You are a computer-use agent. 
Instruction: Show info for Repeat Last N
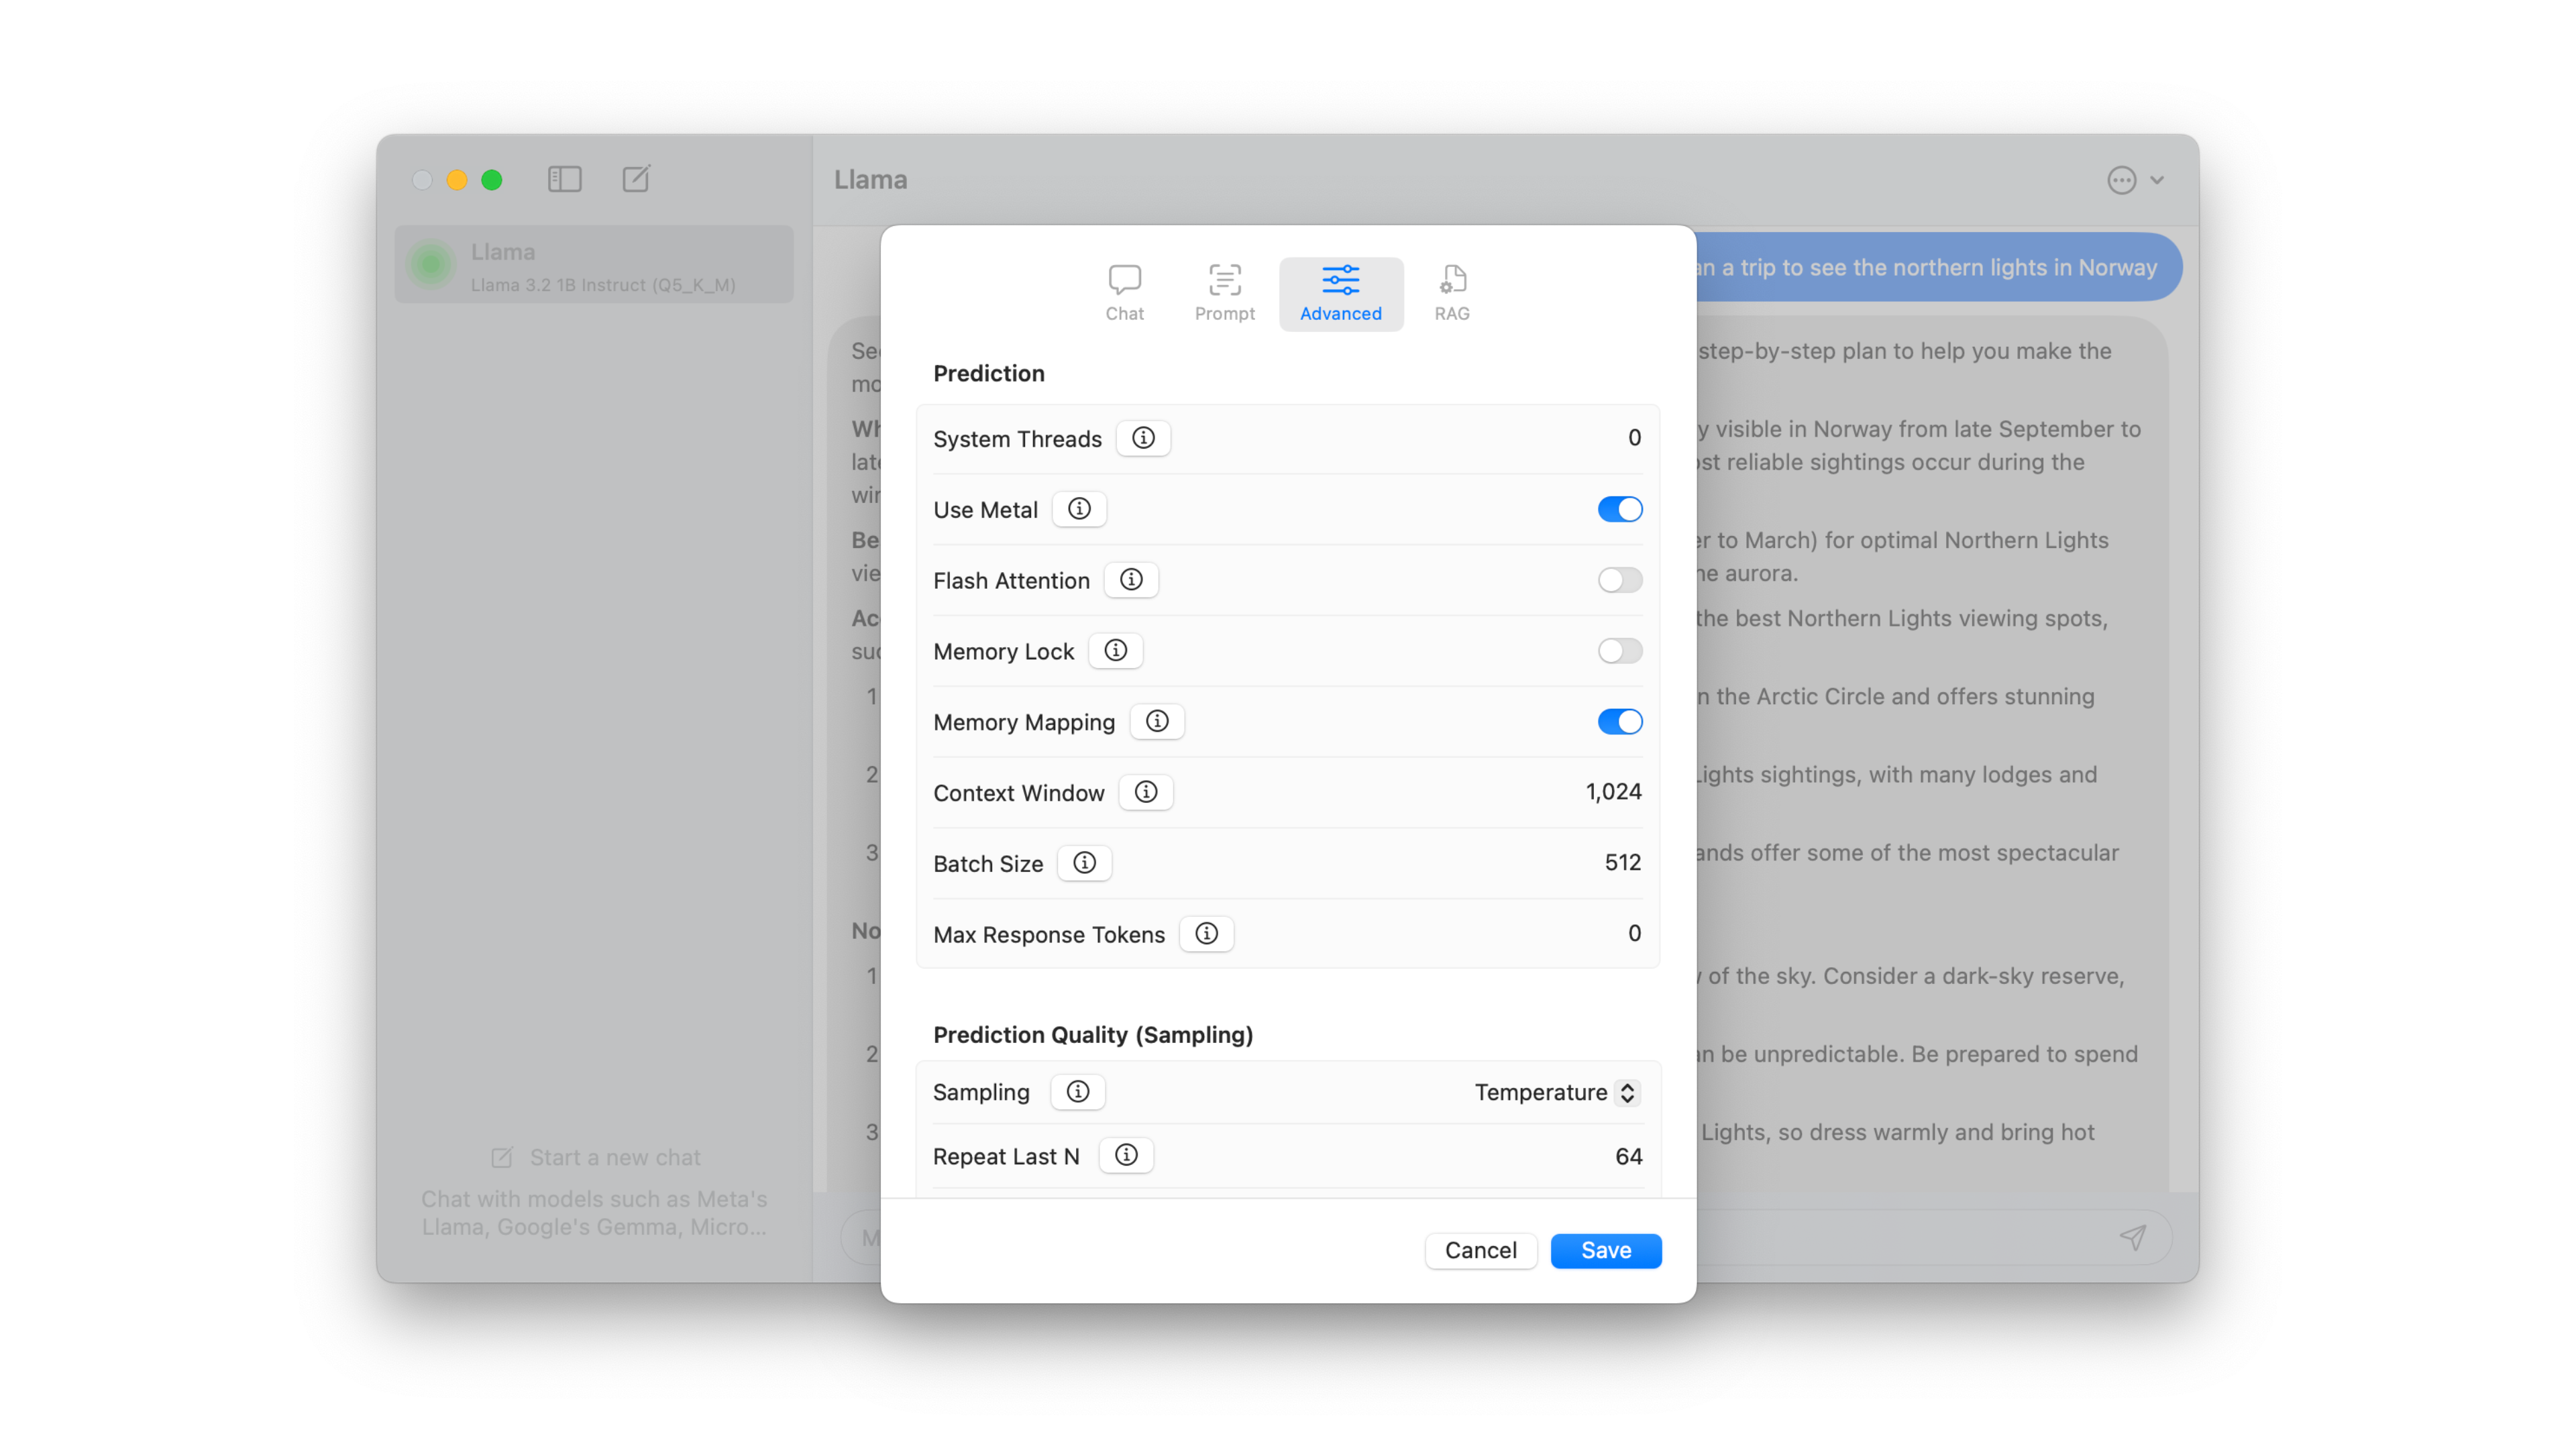1126,1156
